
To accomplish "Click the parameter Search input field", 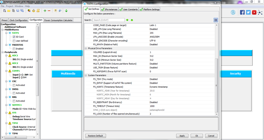I will point(109,20).
